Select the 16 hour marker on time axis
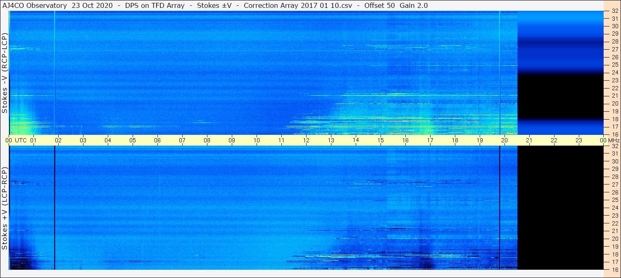The image size is (621, 278). pos(405,140)
